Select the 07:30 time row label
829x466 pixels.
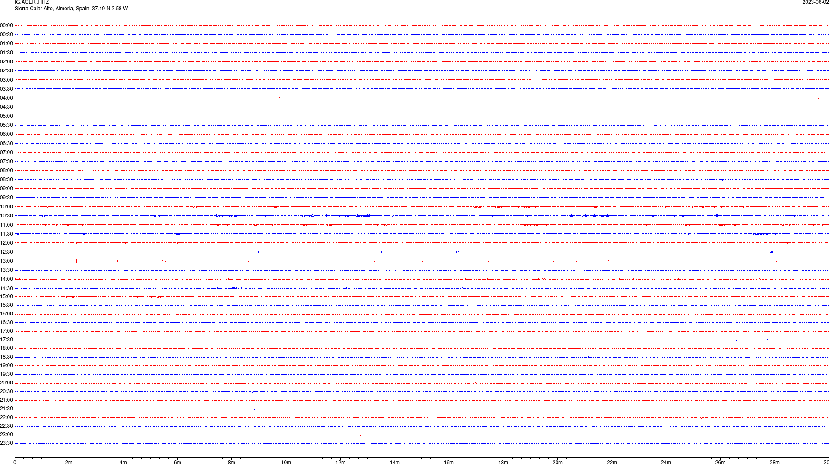[6, 161]
